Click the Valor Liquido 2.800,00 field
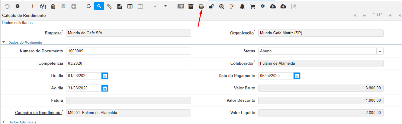The image size is (402, 124). 321,113
